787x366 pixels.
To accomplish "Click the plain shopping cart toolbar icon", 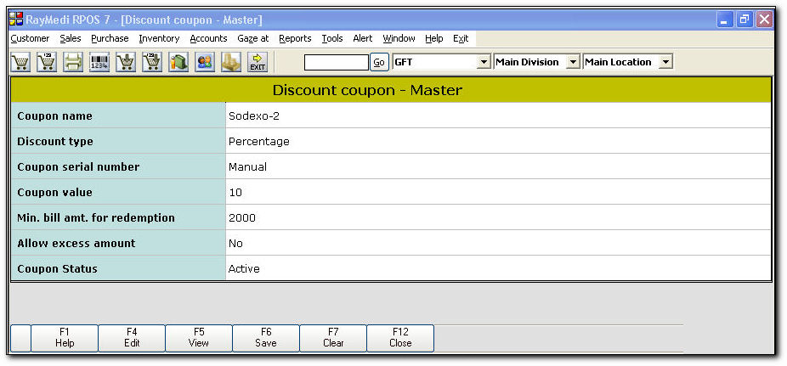I will point(20,62).
